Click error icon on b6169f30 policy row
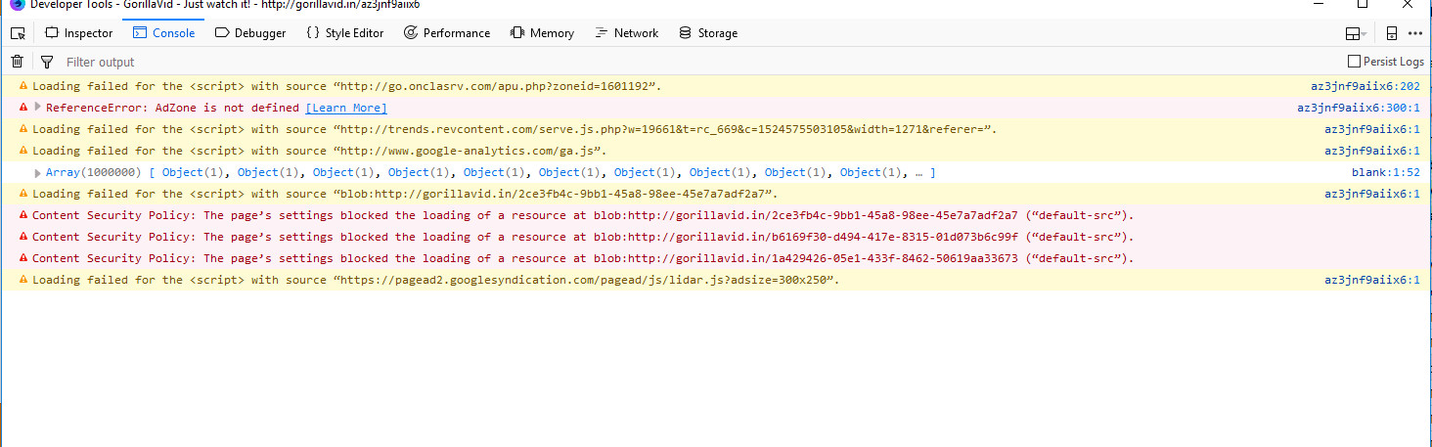1432x447 pixels. click(x=23, y=237)
